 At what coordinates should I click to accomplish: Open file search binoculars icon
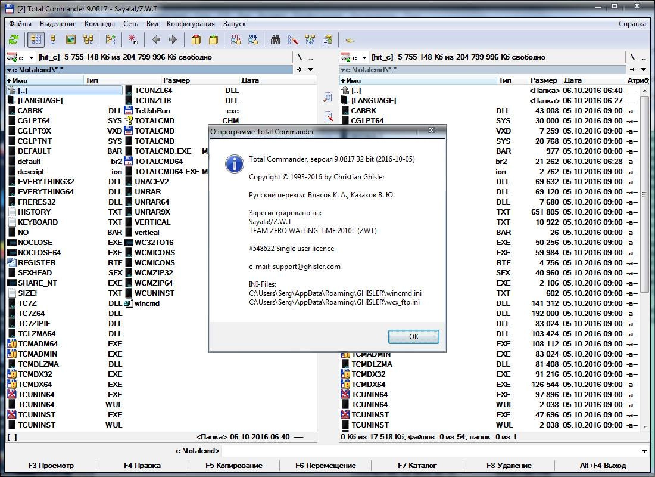pos(276,40)
